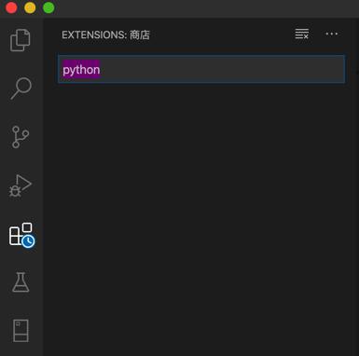
Task: Open the Run and Debug view
Action: (x=21, y=185)
